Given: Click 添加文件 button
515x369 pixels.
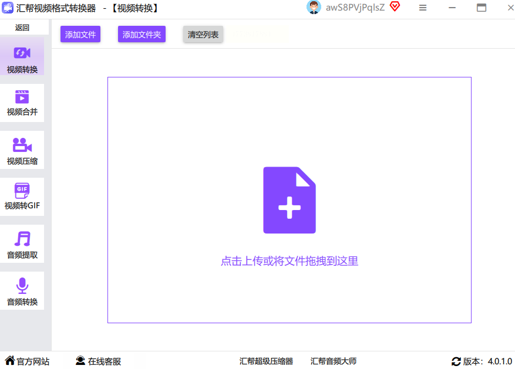Looking at the screenshot, I should pos(80,34).
